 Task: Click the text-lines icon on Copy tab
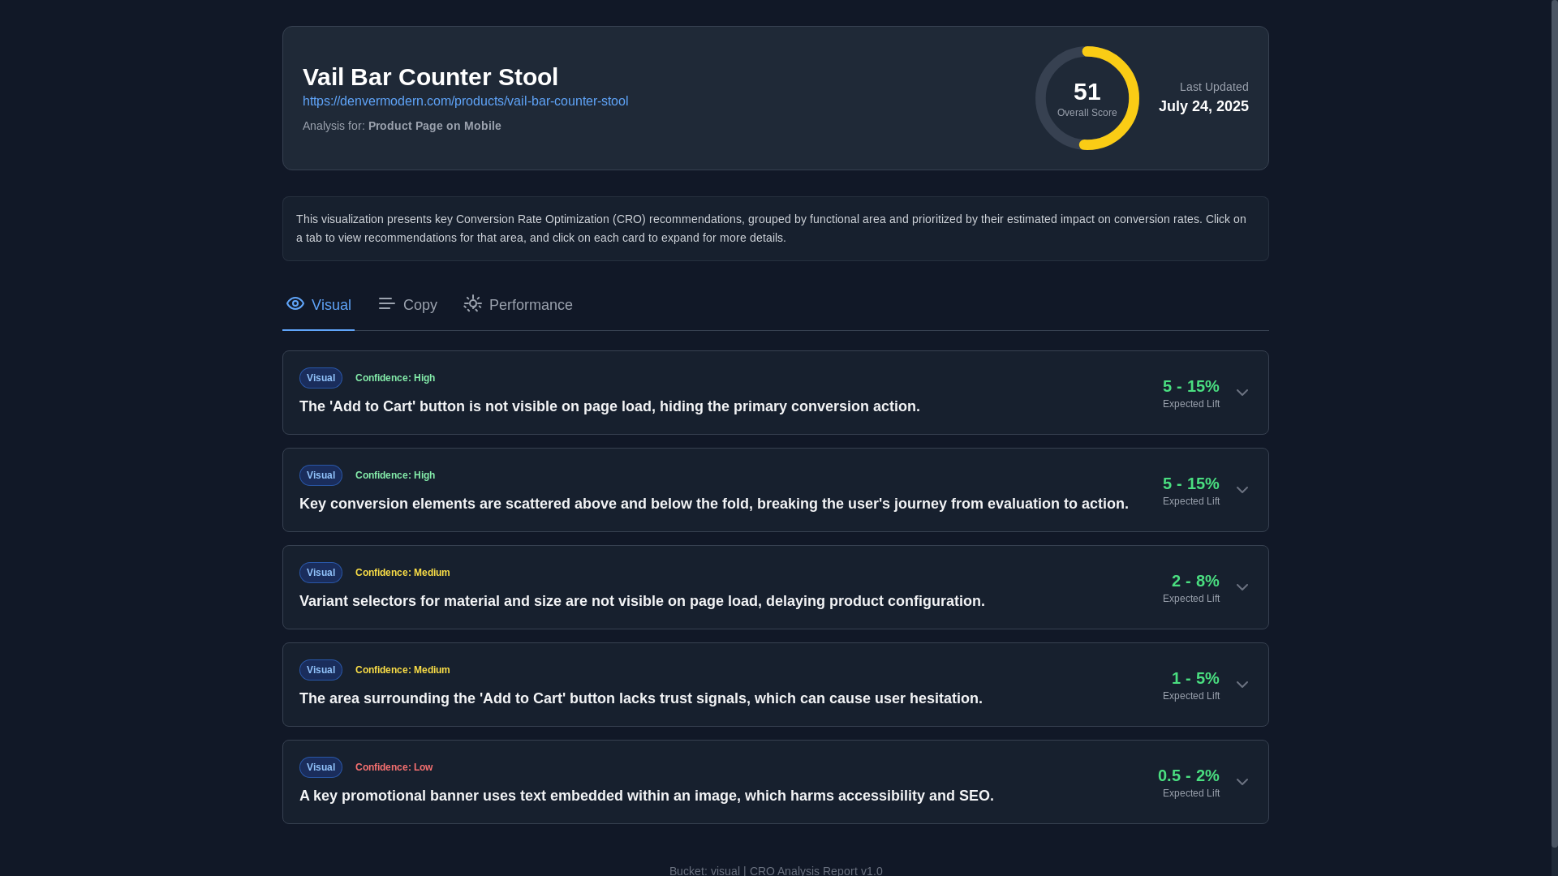click(x=386, y=303)
